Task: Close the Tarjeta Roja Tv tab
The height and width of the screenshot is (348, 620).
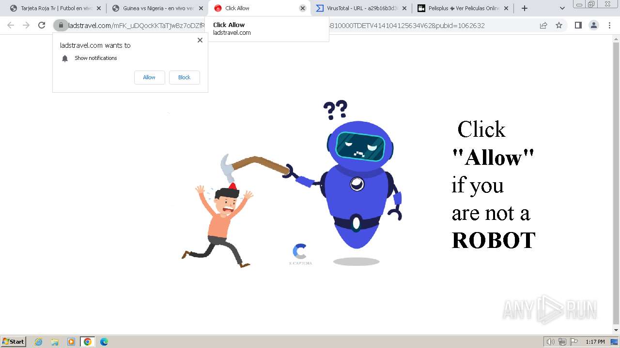Action: click(99, 8)
